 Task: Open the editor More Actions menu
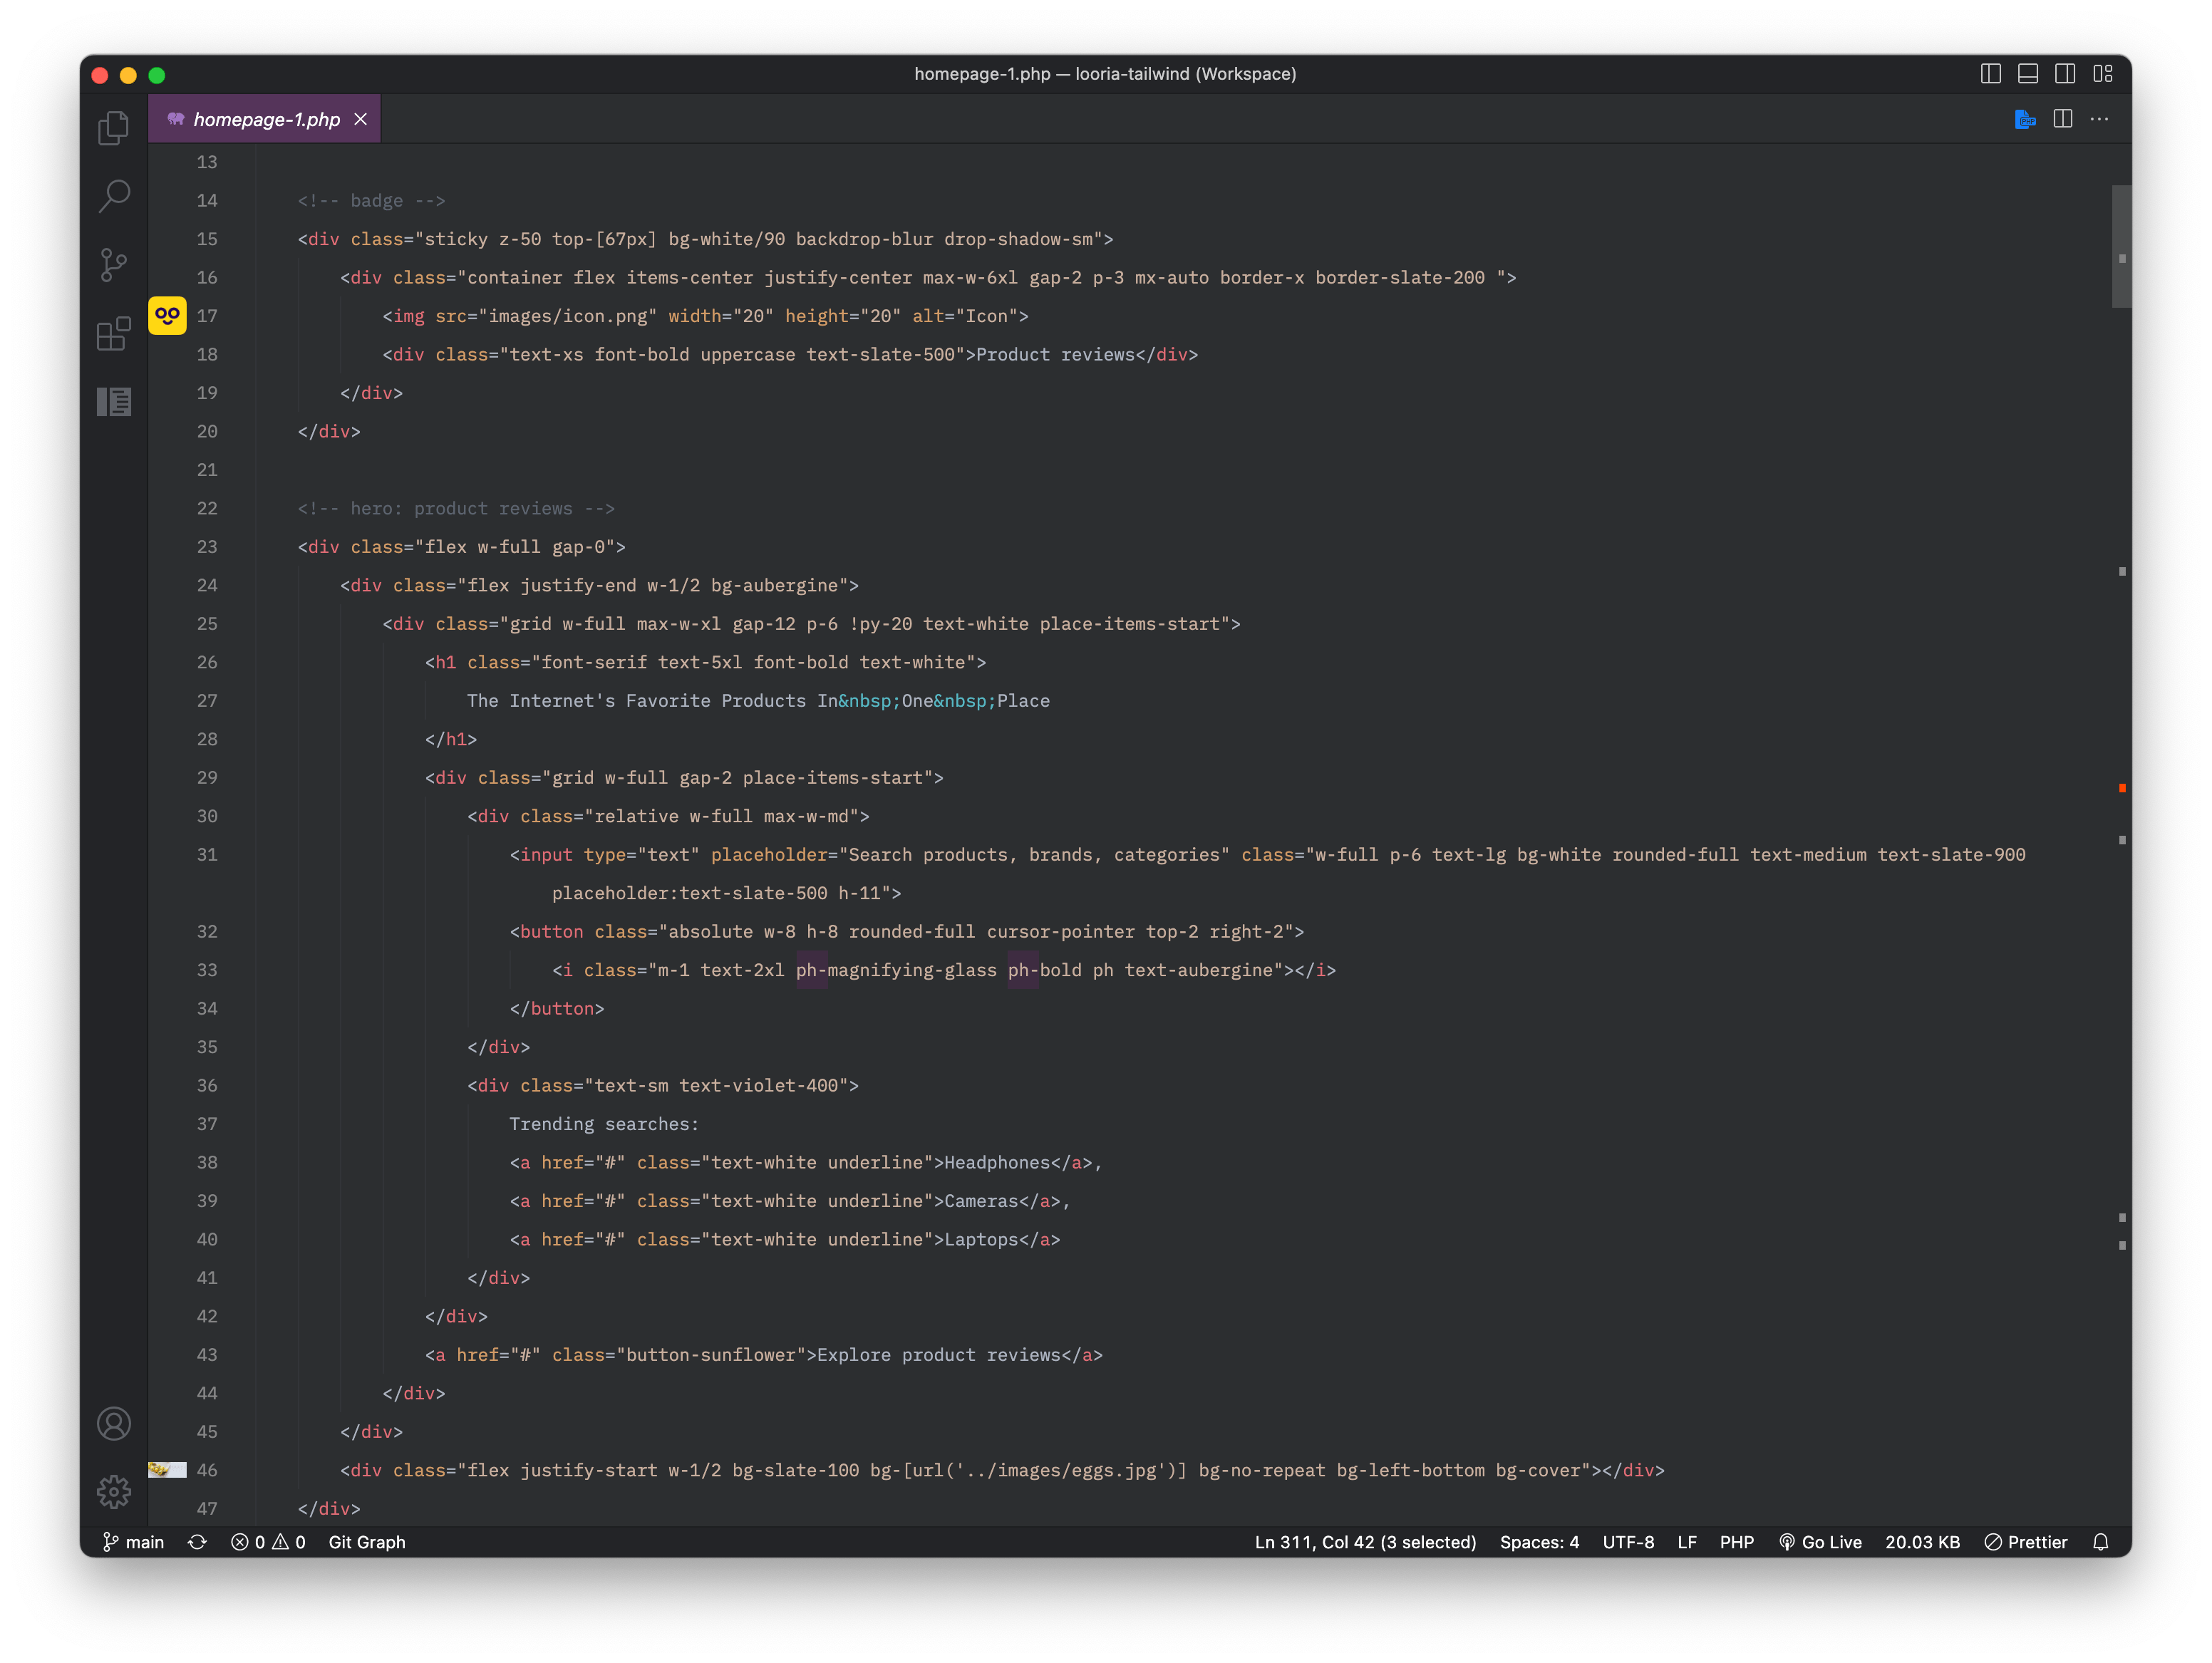tap(2099, 119)
